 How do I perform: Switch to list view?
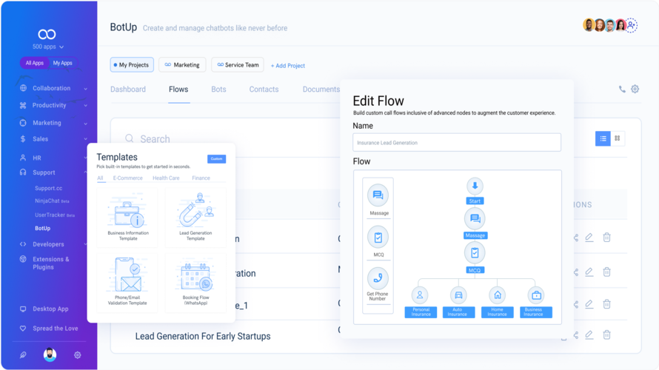coord(603,138)
